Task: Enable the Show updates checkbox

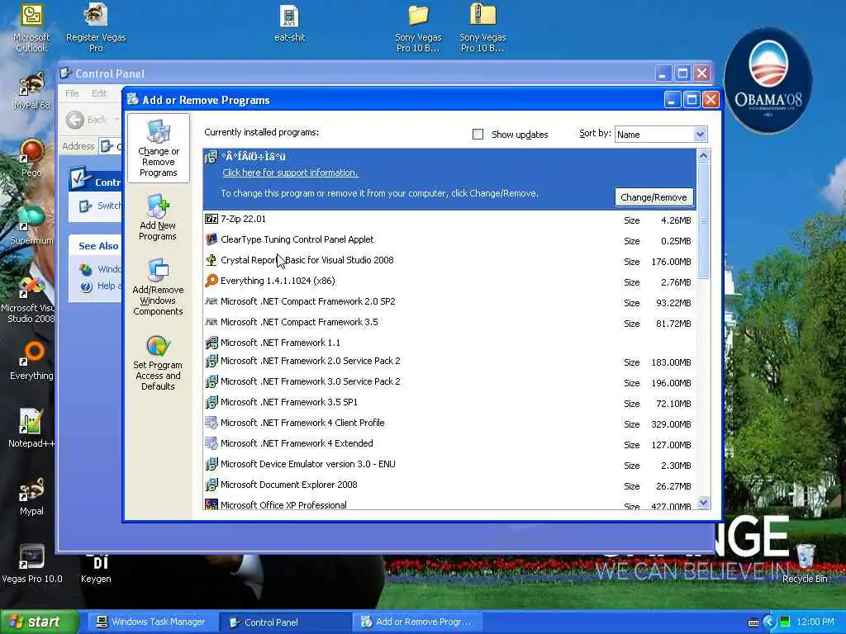Action: (478, 135)
